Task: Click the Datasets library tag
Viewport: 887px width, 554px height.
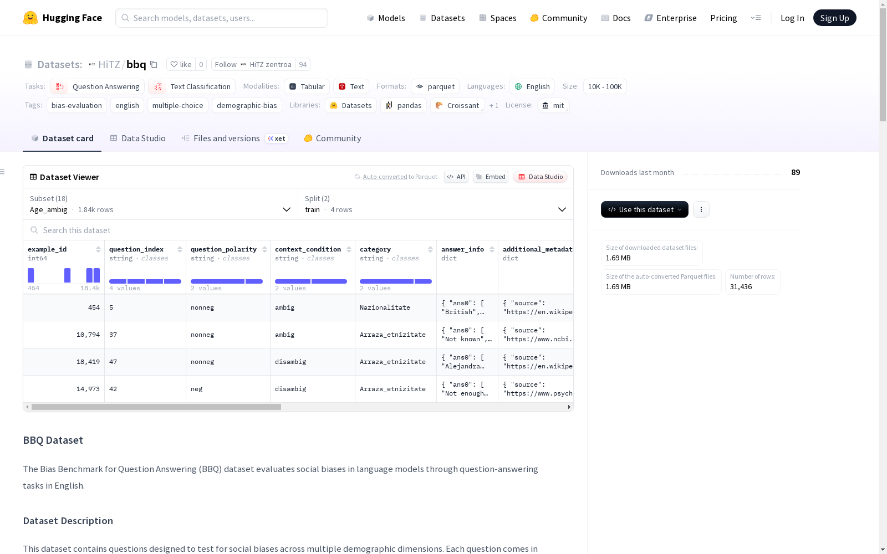Action: pos(351,105)
